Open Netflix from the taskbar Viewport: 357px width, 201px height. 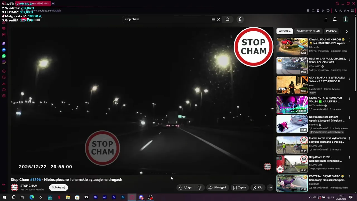coord(59,197)
